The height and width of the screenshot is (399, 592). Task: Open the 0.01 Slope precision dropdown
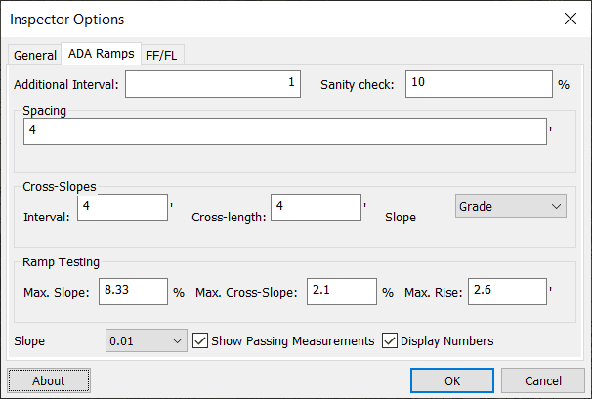147,340
